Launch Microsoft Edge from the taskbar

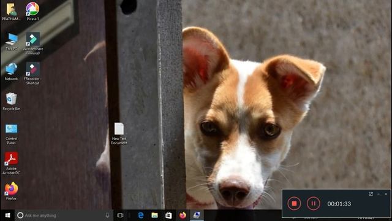141,215
